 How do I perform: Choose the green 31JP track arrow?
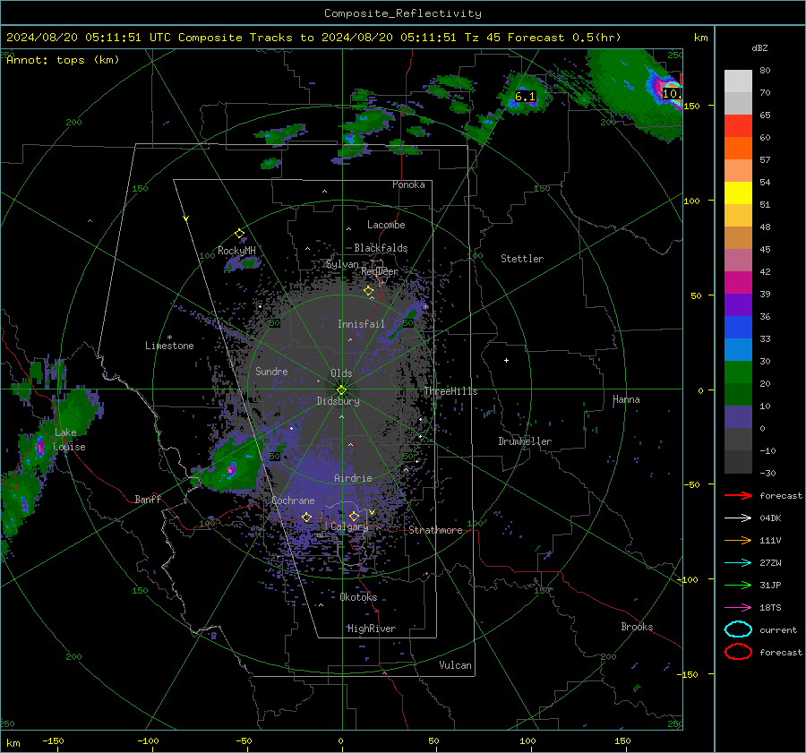click(x=738, y=585)
